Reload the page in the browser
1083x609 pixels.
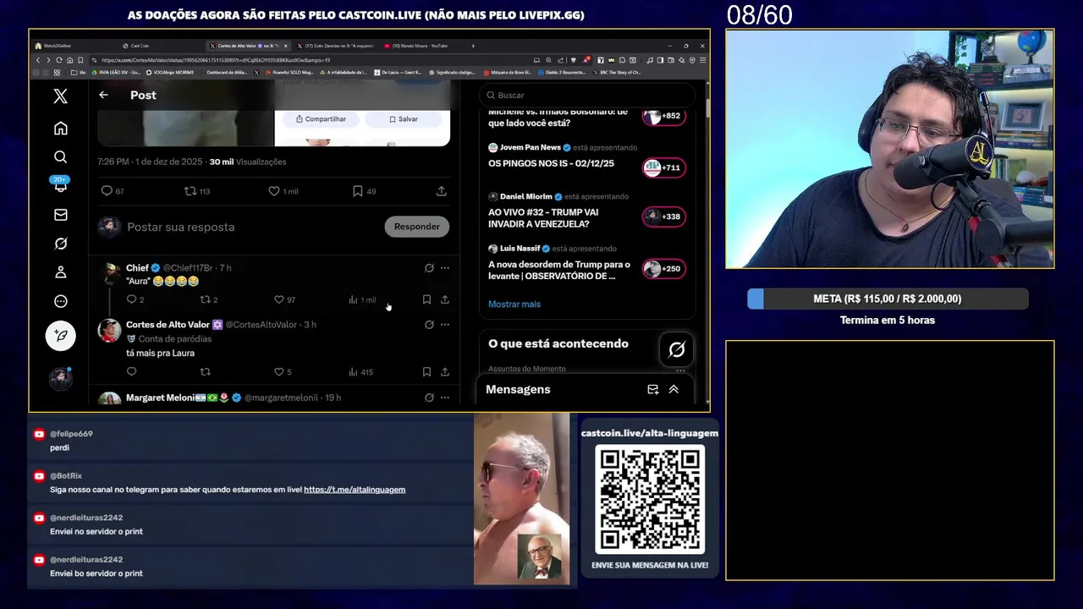click(58, 60)
